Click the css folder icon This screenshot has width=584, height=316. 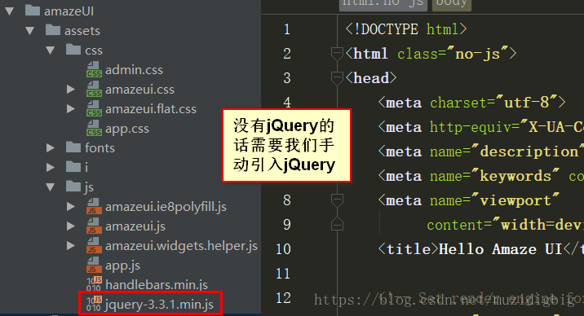pos(73,49)
